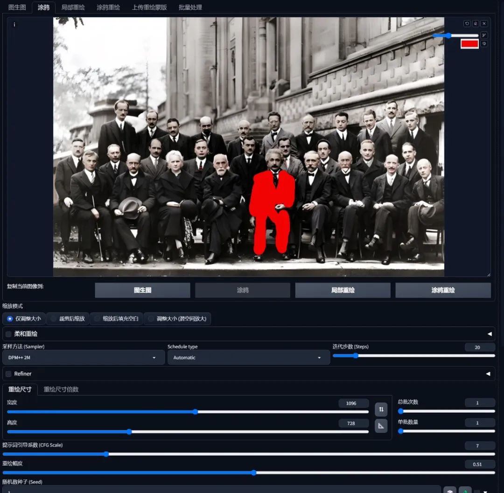Click the CFG Scale slider handle

click(x=106, y=454)
